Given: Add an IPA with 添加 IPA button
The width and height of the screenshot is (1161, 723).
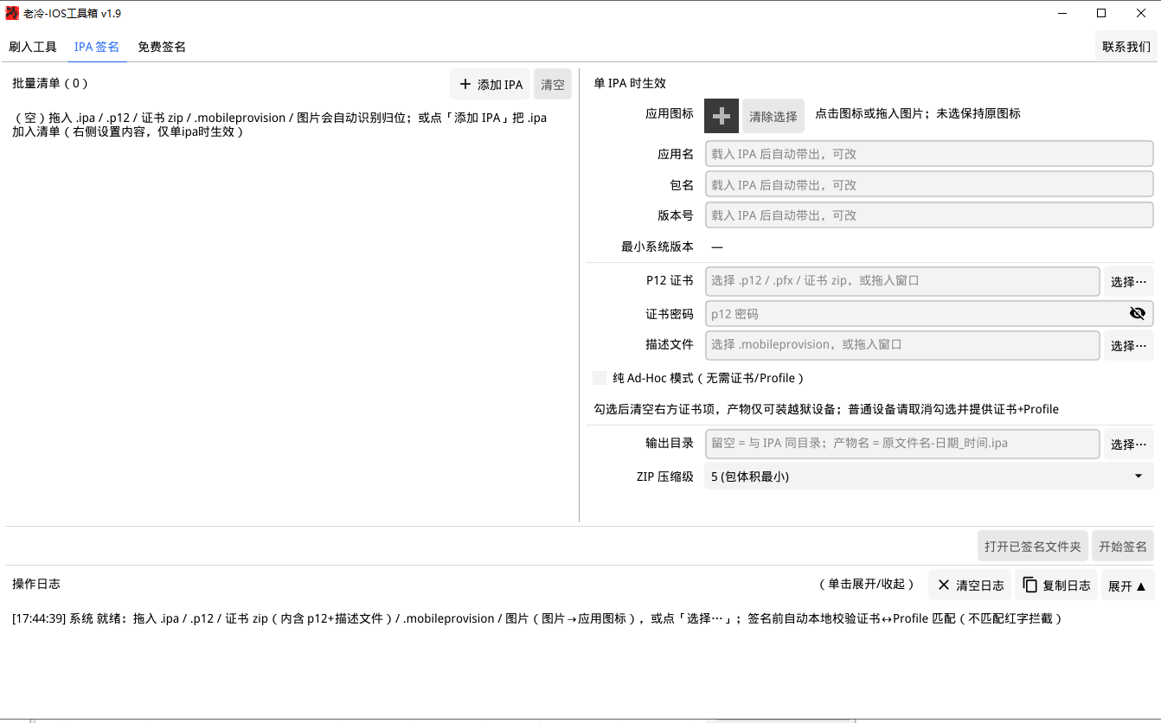Looking at the screenshot, I should 491,84.
